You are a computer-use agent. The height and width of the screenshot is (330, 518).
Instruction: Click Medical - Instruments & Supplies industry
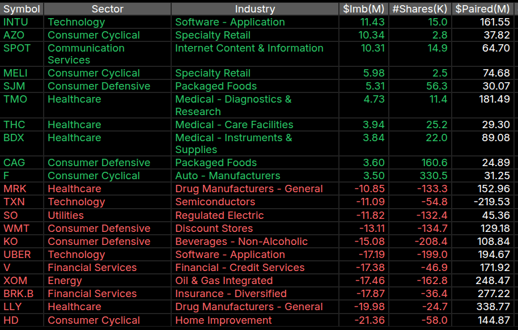point(254,143)
